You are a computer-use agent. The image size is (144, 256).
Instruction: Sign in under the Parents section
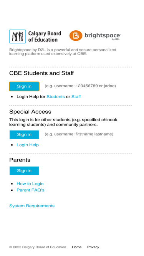click(x=24, y=171)
